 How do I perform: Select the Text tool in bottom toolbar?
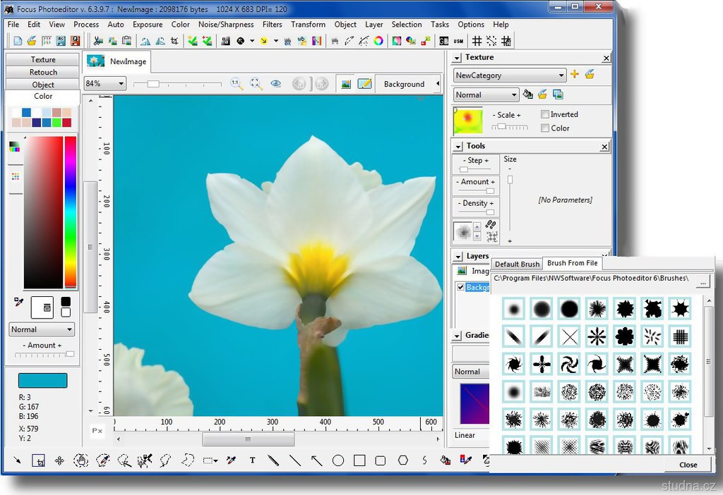[x=252, y=460]
